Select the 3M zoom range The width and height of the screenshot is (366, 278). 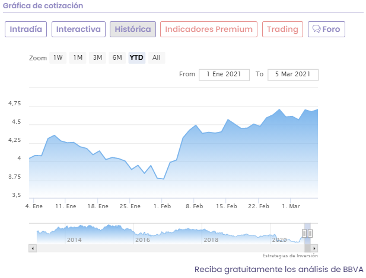point(97,58)
